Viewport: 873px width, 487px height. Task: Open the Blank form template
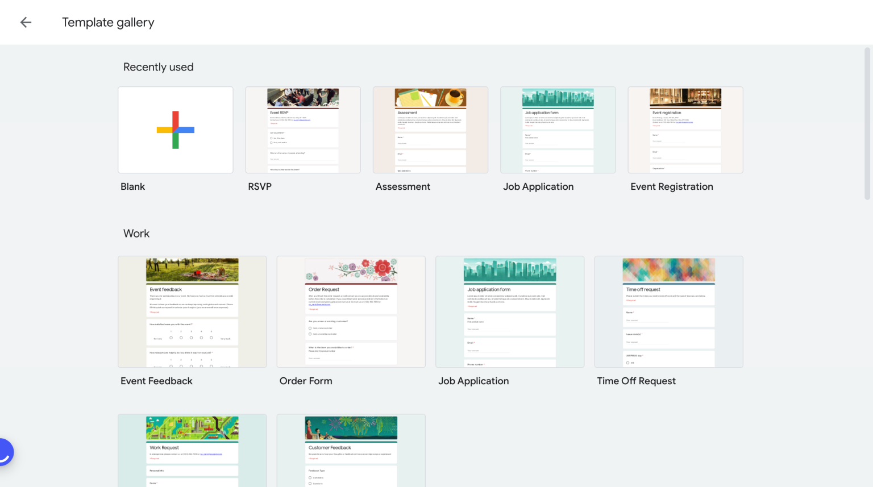[x=175, y=130]
